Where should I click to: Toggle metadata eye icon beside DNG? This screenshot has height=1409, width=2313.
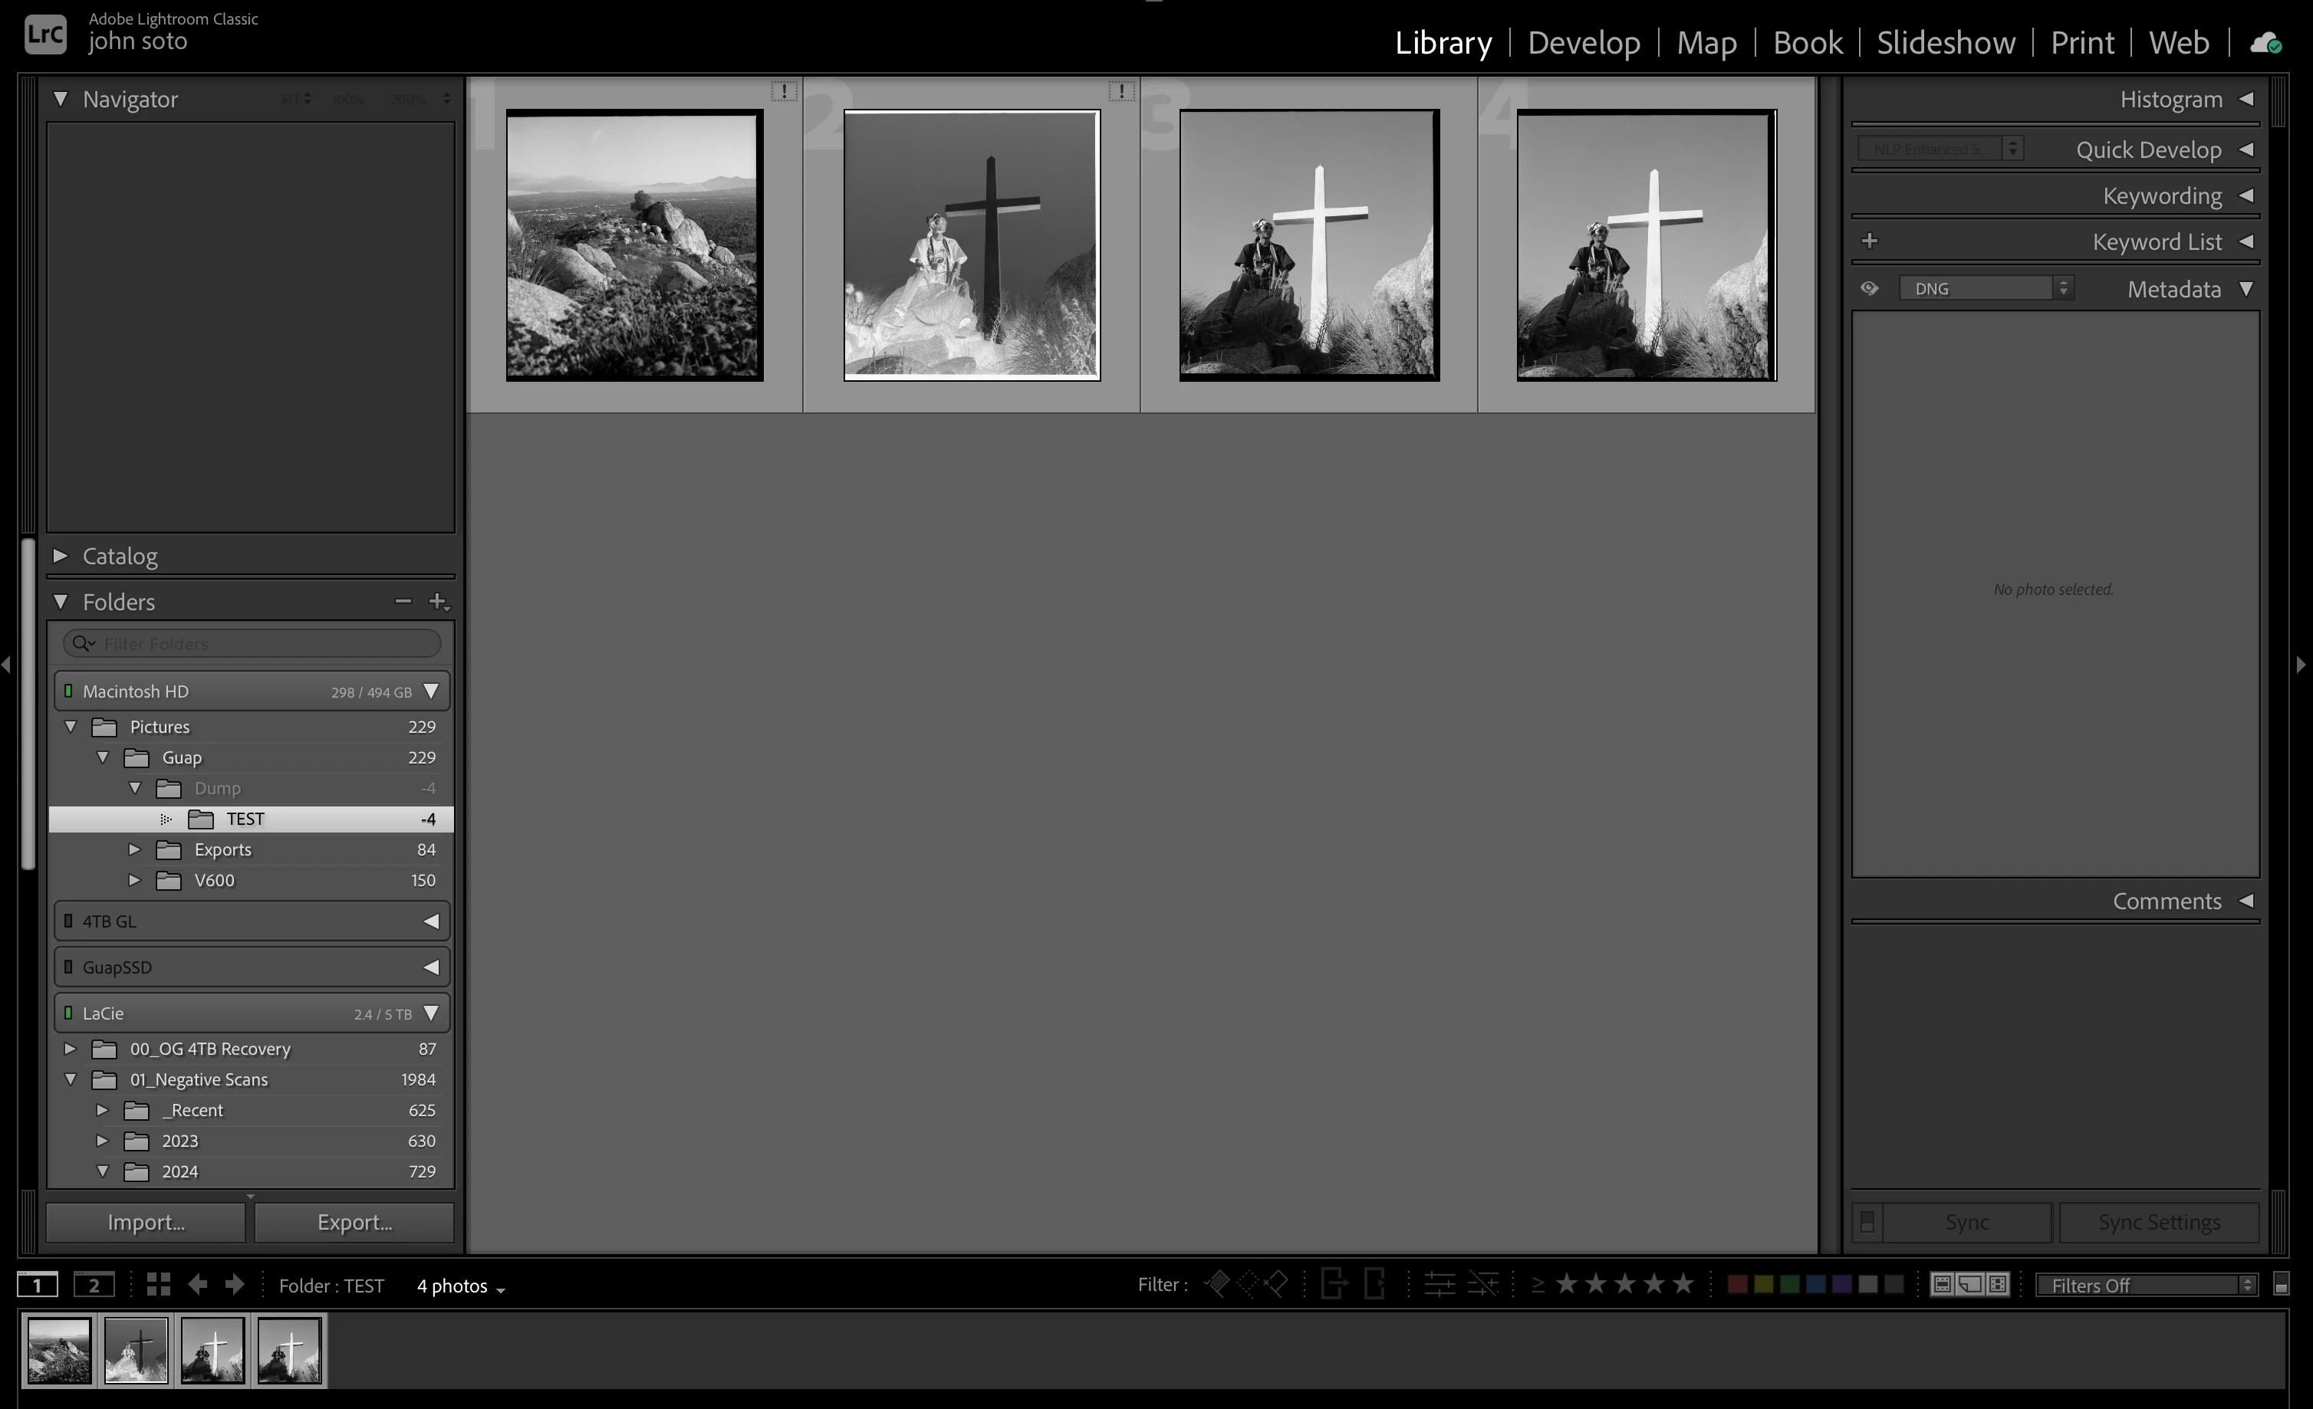(x=1869, y=288)
